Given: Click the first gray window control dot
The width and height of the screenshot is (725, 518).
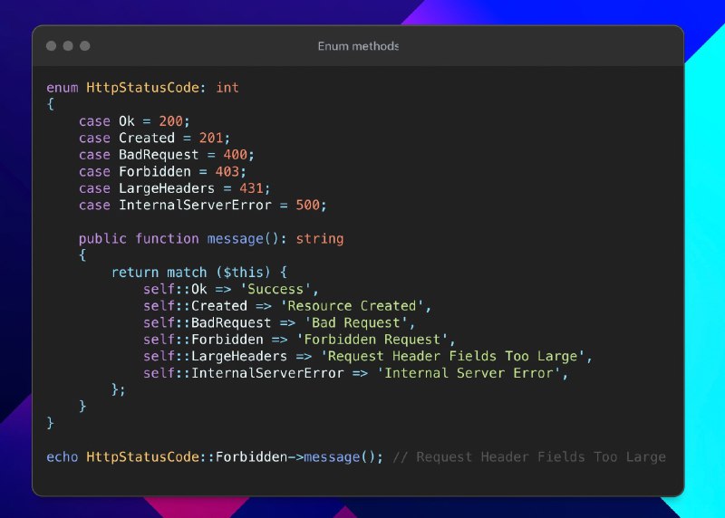Looking at the screenshot, I should 52,46.
